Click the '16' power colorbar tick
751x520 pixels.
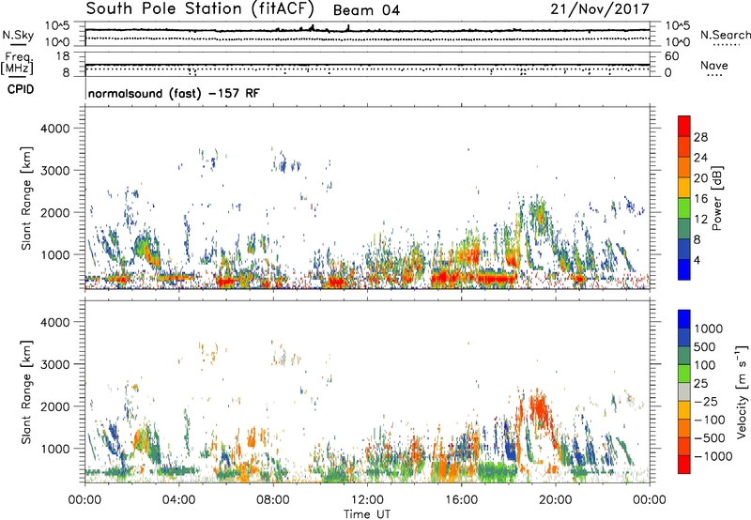point(700,199)
